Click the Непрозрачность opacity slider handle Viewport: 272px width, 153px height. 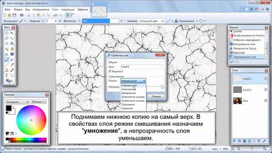coord(162,87)
